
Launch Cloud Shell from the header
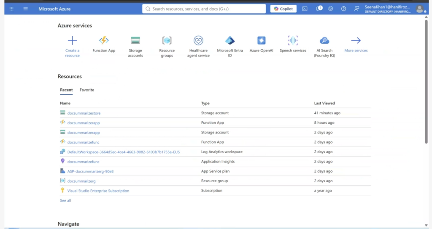pos(305,9)
